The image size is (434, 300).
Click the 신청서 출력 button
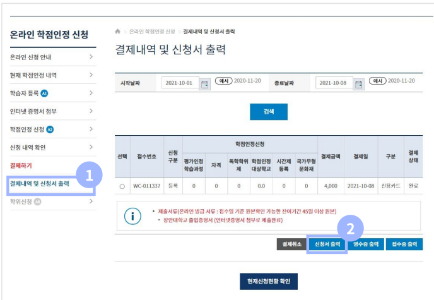pos(327,244)
